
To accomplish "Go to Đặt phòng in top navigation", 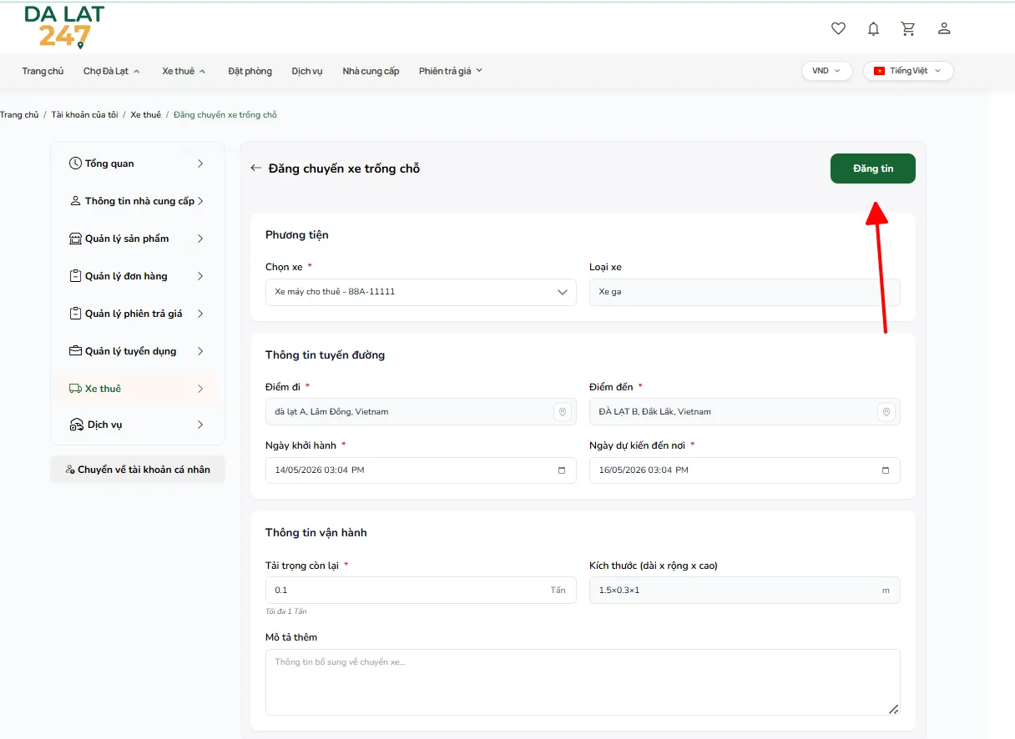I will pos(250,71).
